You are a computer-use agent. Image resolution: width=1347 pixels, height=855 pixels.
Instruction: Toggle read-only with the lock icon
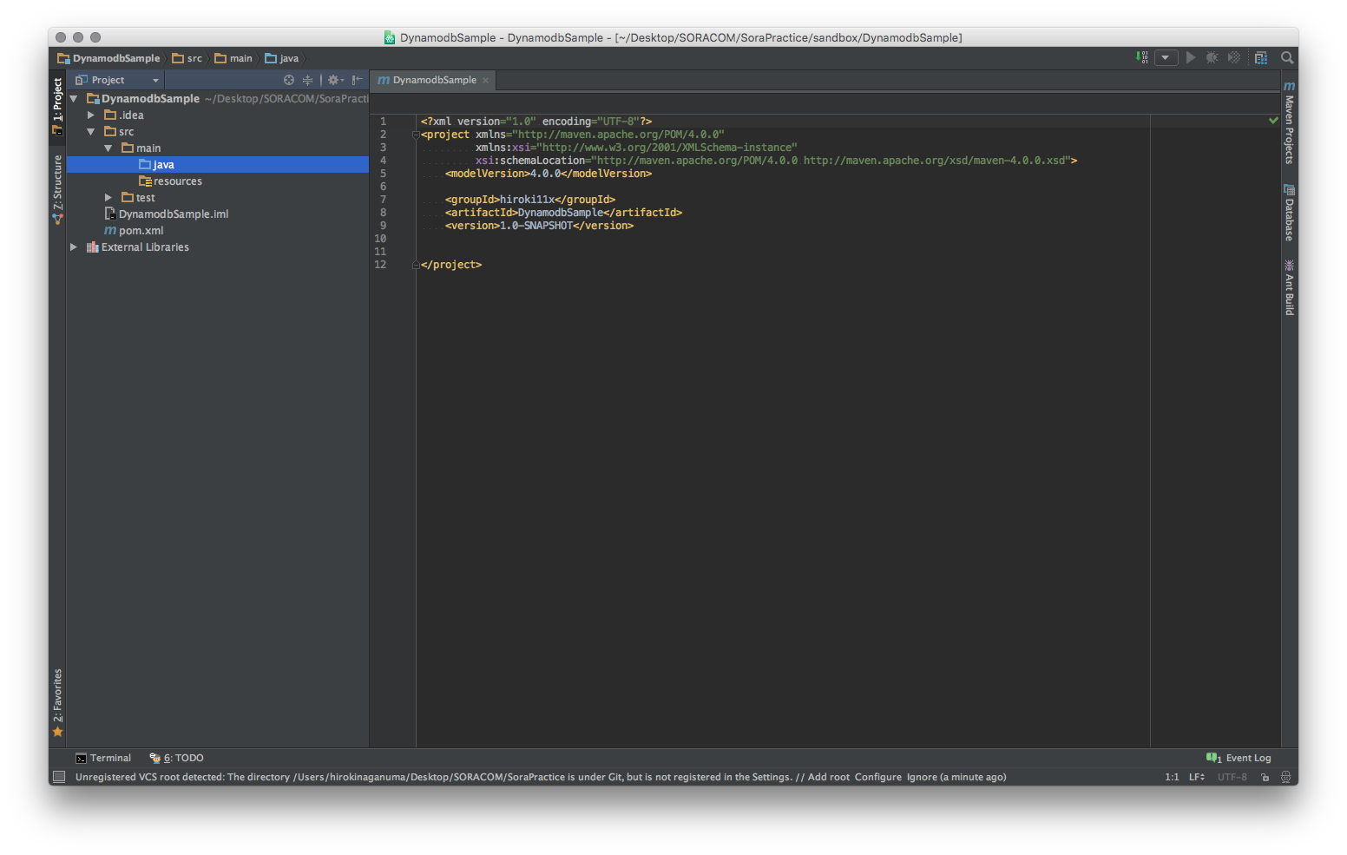[1265, 777]
